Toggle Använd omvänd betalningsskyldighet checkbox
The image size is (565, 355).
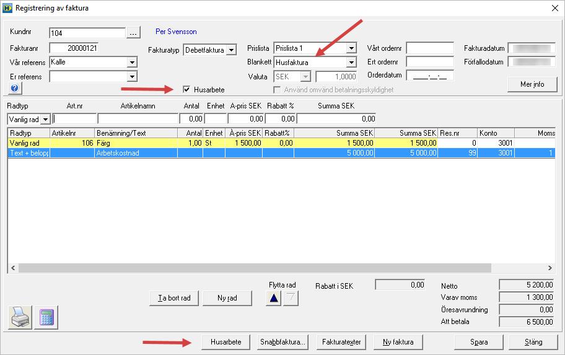(x=277, y=89)
